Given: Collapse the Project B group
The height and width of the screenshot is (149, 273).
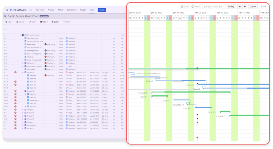Looking at the screenshot, I should pos(23,91).
